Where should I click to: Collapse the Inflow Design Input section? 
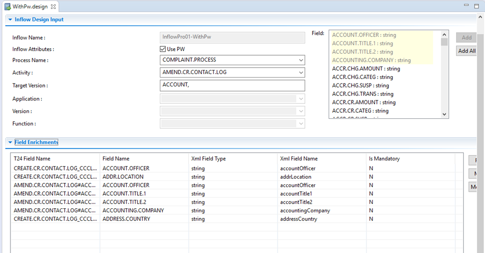(x=9, y=20)
